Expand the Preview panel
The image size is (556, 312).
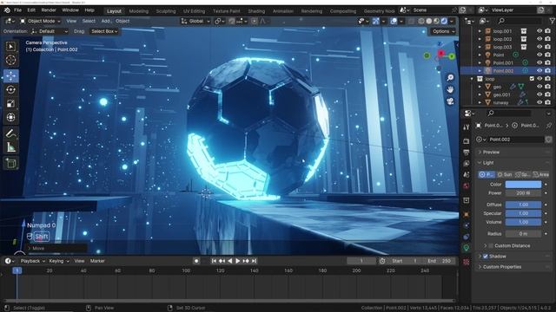point(491,153)
